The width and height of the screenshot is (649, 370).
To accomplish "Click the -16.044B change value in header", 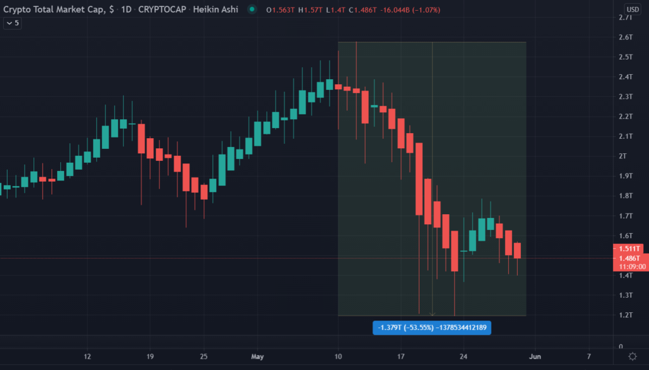I will (395, 10).
